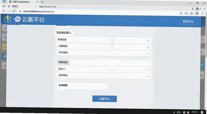
Task: Click the 云赢电息 input field
Action: (x=84, y=46)
